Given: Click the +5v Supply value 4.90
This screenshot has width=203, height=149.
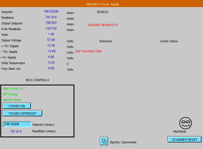Looking at the screenshot, I should (51, 57).
